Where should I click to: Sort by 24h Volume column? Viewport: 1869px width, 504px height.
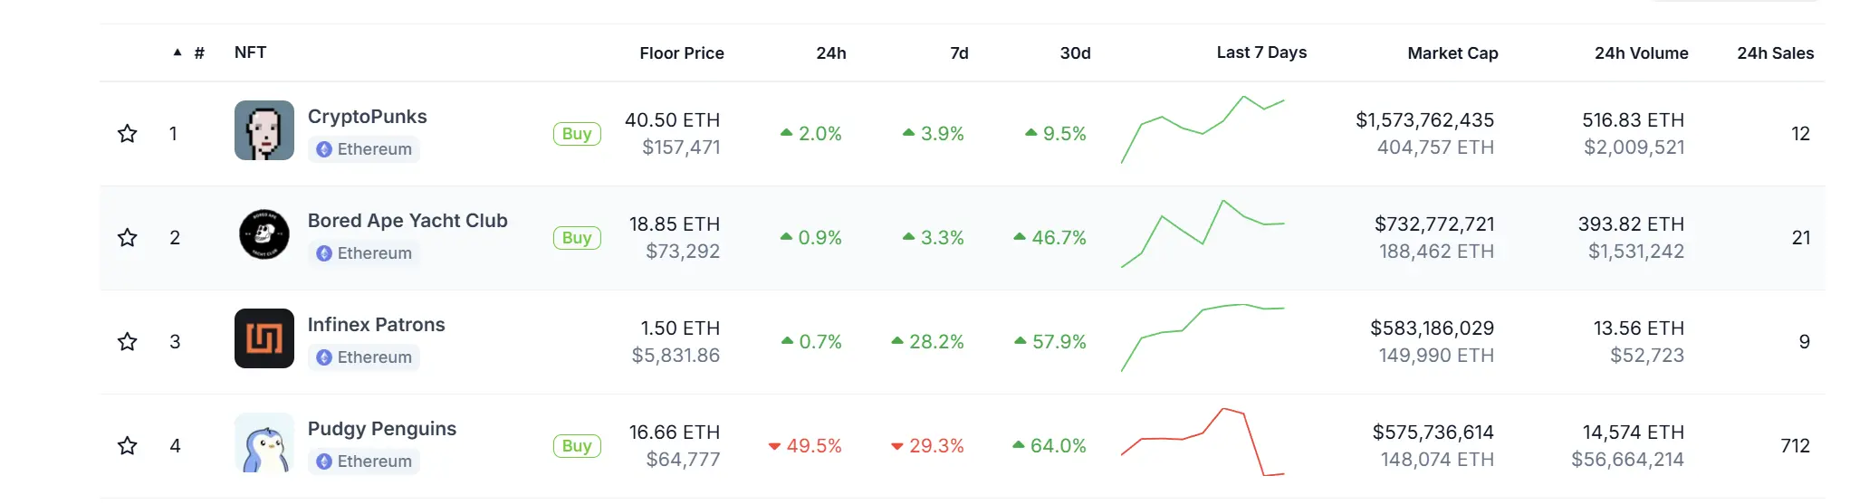tap(1640, 53)
